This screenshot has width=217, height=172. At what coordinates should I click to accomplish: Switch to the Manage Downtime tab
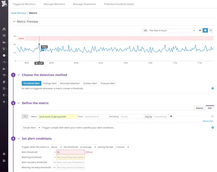tap(84, 4)
